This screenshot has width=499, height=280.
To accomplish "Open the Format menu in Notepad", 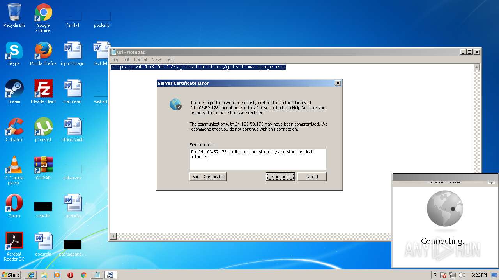I will (141, 59).
